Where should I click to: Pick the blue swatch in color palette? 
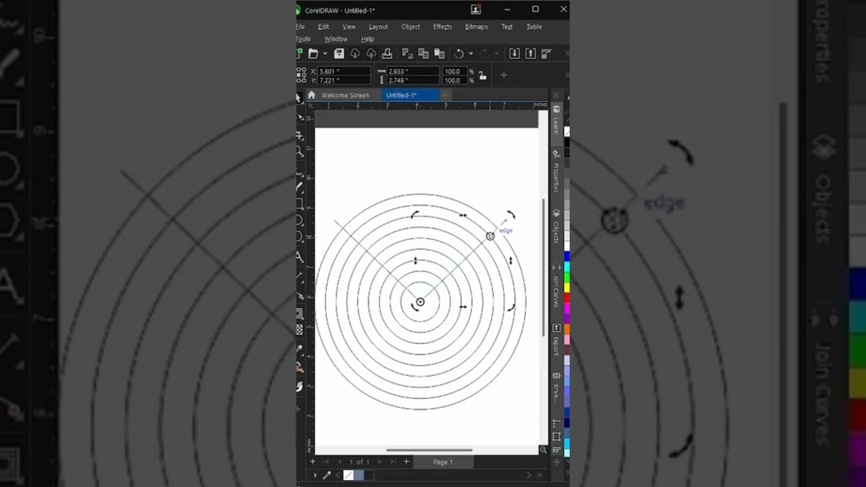pyautogui.click(x=567, y=256)
